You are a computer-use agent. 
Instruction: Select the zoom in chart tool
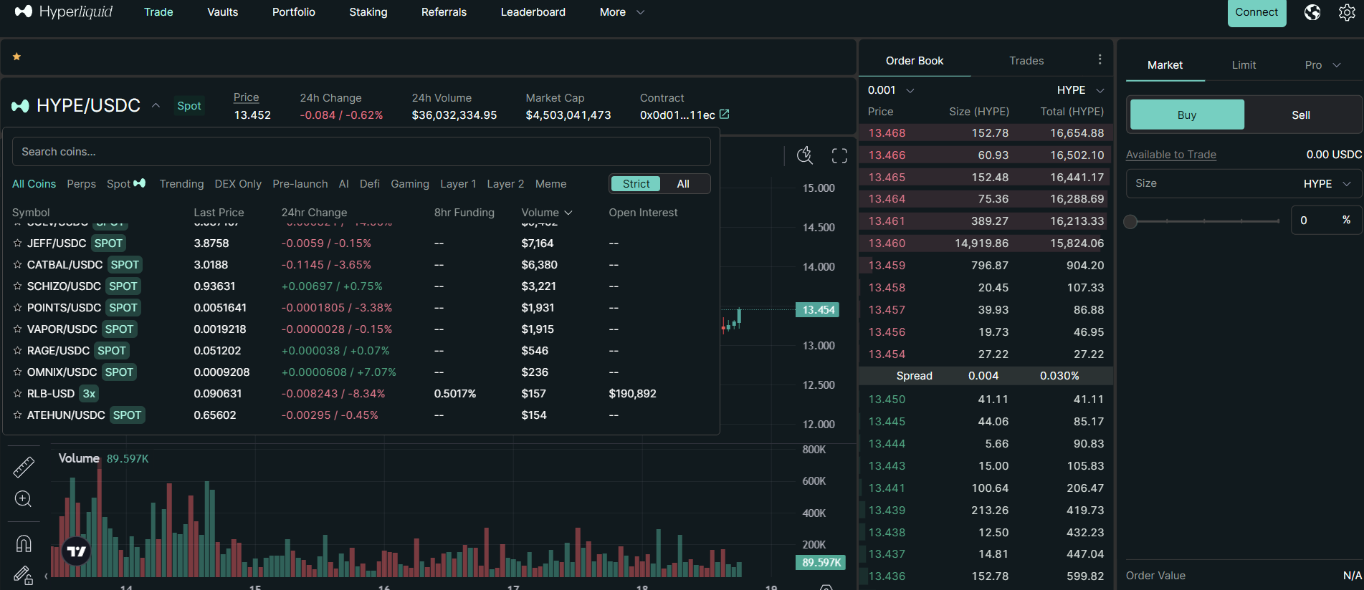point(23,499)
